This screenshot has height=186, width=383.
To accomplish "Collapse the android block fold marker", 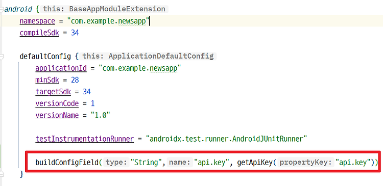I will click(2, 9).
